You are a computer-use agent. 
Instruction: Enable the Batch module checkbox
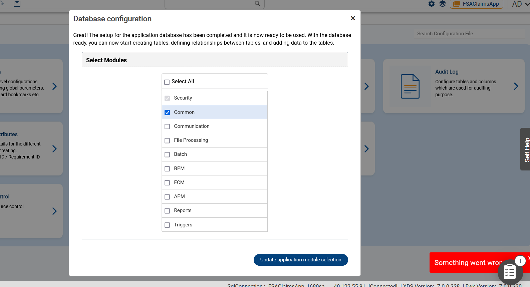[x=167, y=154]
